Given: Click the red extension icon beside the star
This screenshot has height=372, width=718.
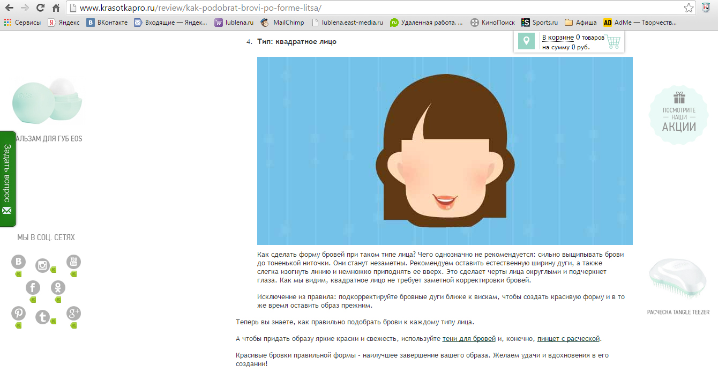Looking at the screenshot, I should (x=706, y=8).
